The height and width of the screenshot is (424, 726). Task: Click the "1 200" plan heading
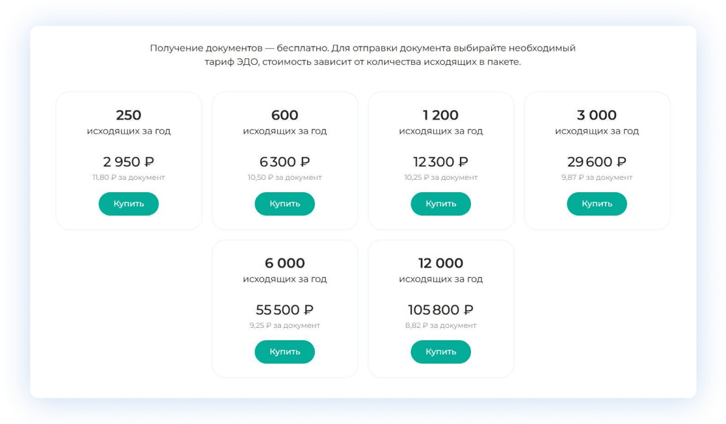point(440,116)
